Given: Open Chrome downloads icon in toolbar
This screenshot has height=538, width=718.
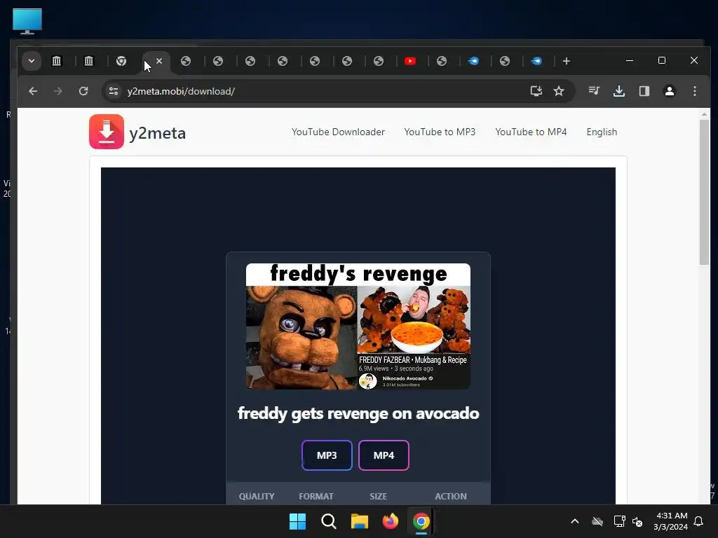Looking at the screenshot, I should click(619, 91).
